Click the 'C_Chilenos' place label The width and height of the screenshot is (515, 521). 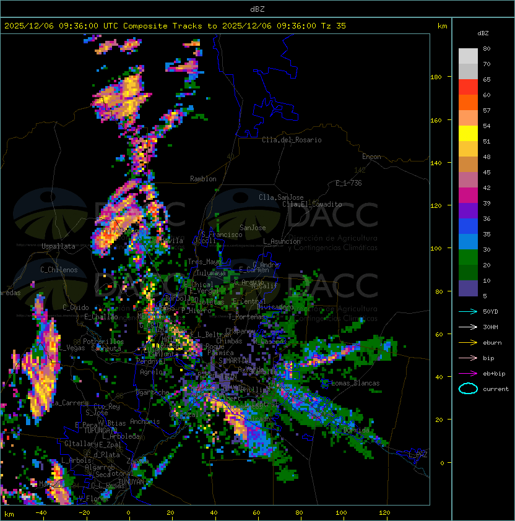point(59,270)
